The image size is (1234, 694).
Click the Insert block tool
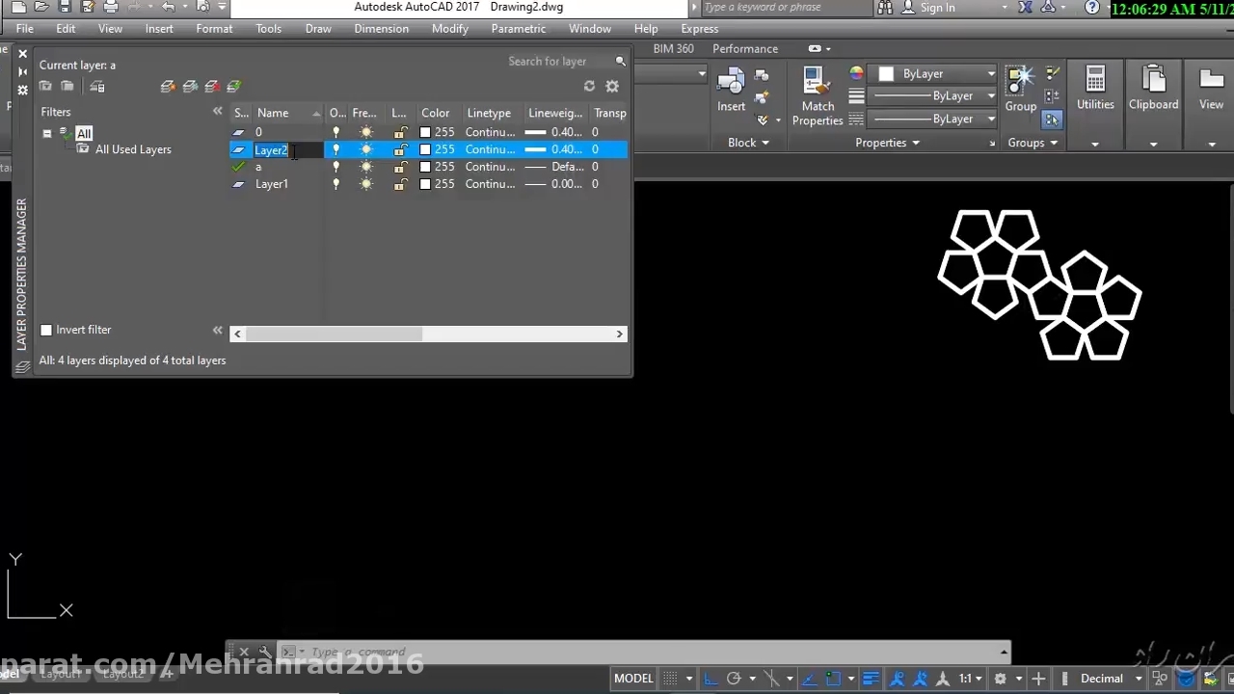731,92
